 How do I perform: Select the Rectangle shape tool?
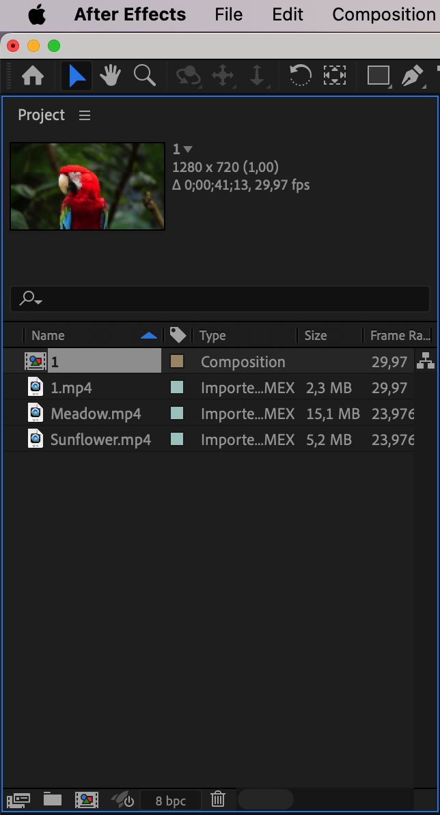point(378,76)
